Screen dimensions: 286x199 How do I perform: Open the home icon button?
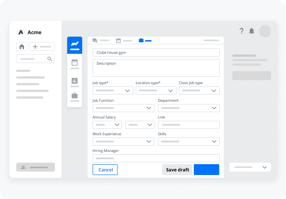point(22,47)
